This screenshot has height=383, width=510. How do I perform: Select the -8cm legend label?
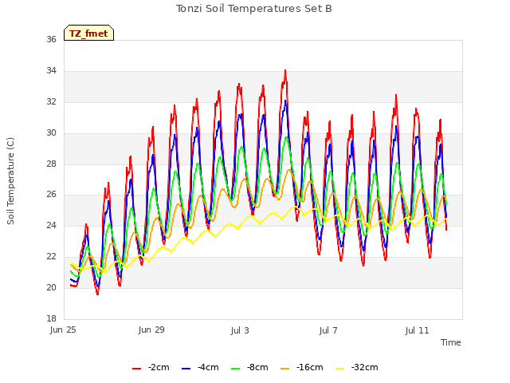pos(257,367)
